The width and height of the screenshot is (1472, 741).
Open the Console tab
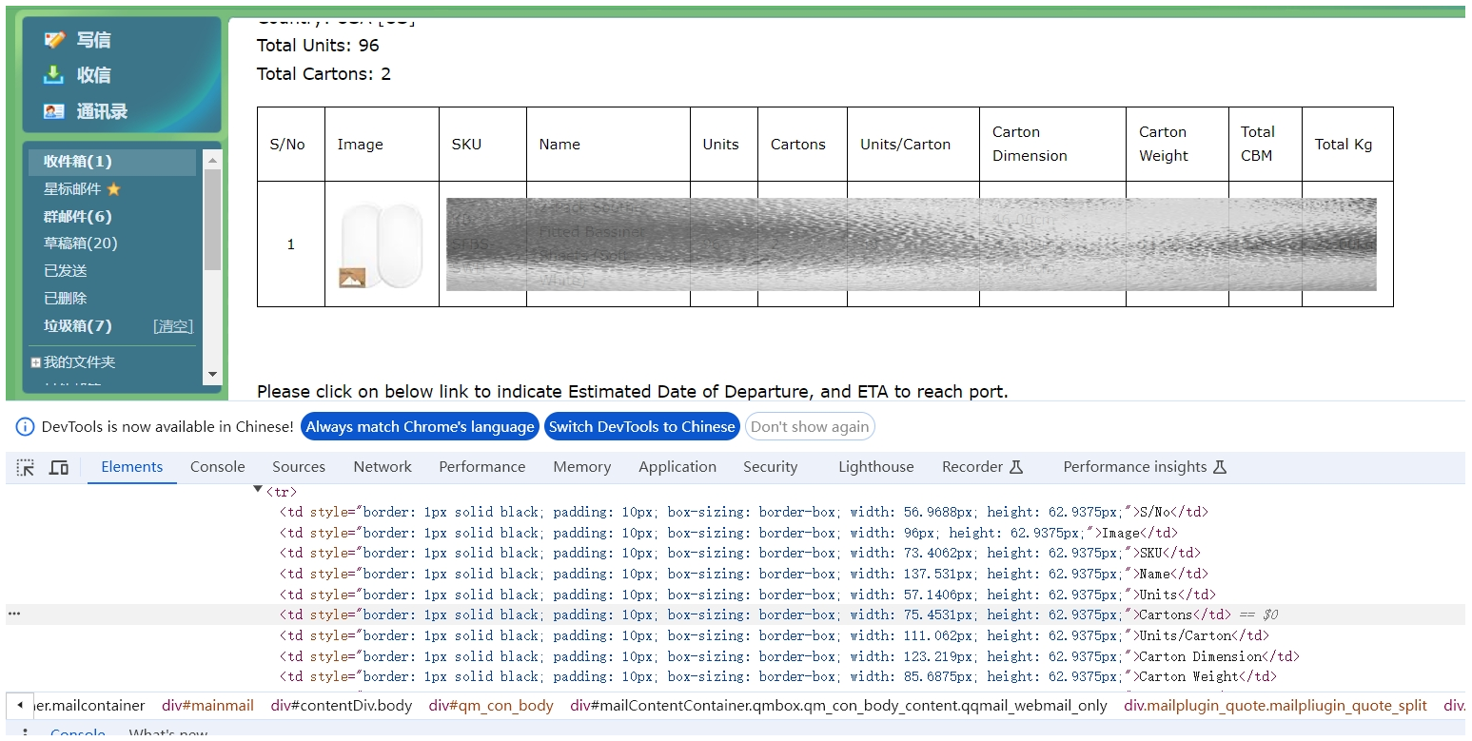point(218,467)
